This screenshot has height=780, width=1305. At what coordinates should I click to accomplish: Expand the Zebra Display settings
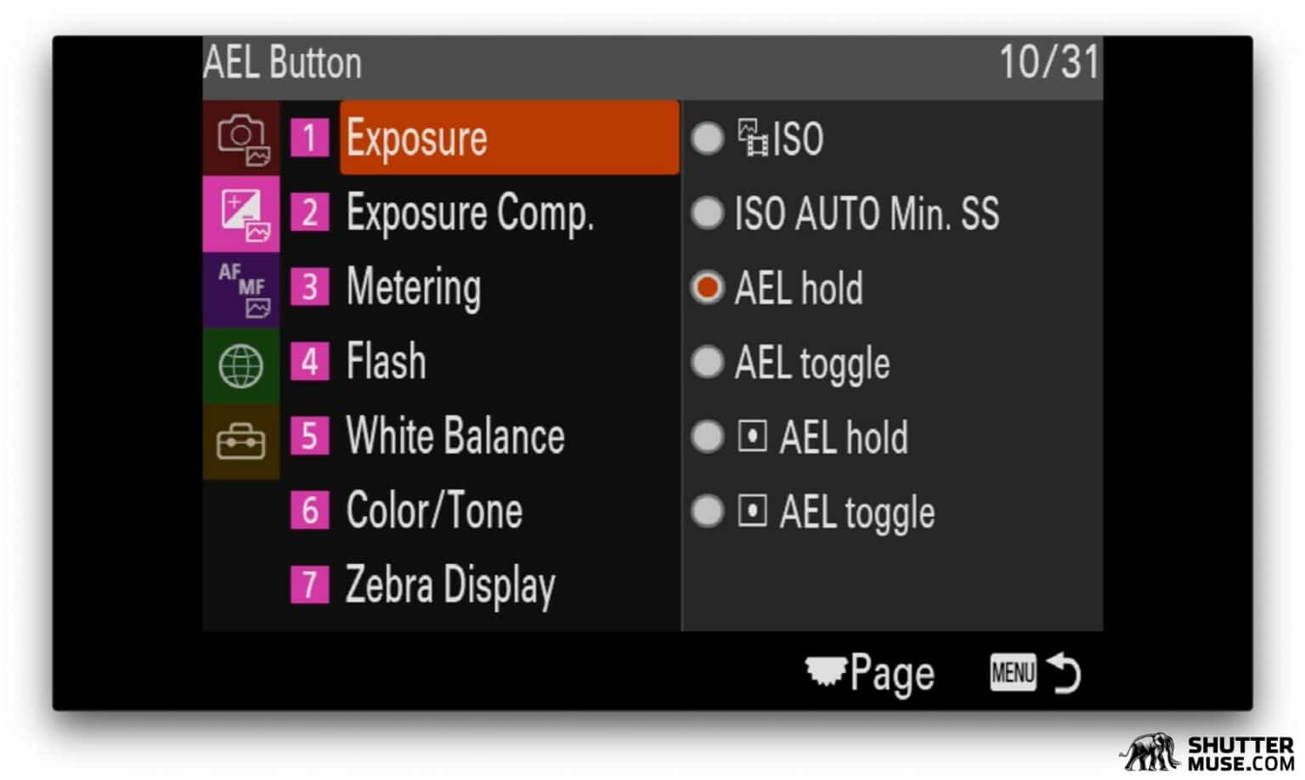(x=449, y=585)
